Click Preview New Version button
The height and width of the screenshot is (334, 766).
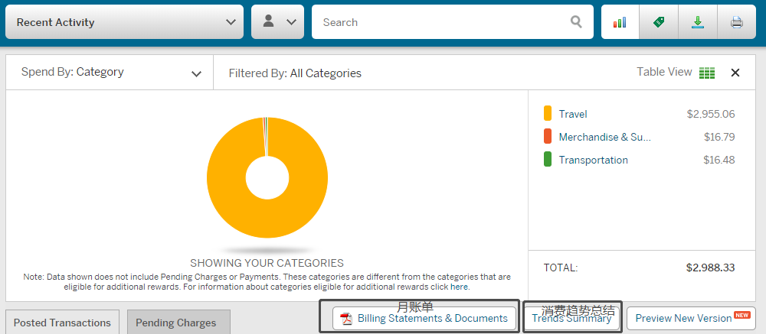pyautogui.click(x=690, y=319)
